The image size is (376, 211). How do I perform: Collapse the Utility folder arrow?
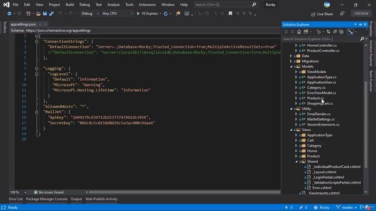(291, 108)
